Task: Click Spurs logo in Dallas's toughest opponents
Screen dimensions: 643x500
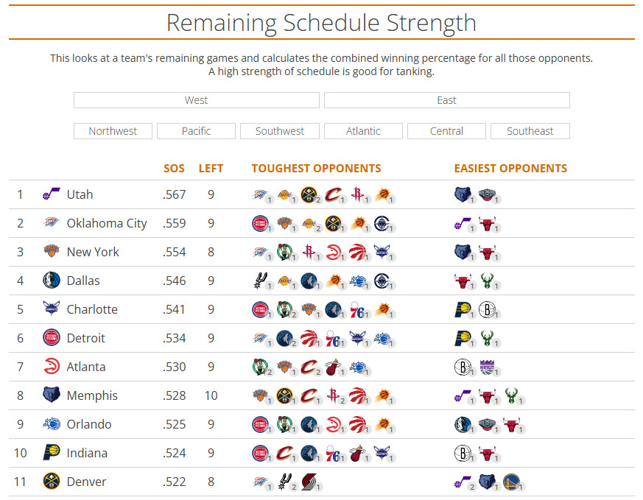Action: [x=259, y=281]
